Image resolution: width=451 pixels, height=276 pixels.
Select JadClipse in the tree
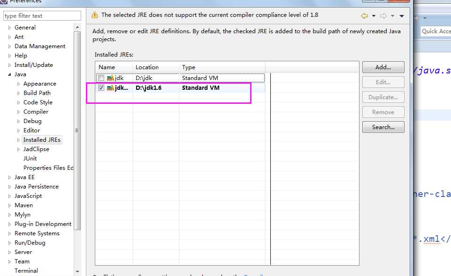pyautogui.click(x=36, y=149)
